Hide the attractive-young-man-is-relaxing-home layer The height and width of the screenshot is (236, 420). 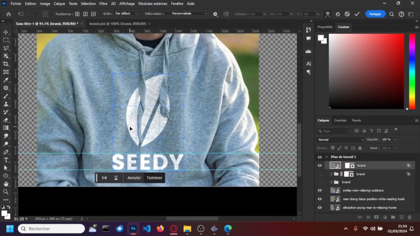[320, 208]
